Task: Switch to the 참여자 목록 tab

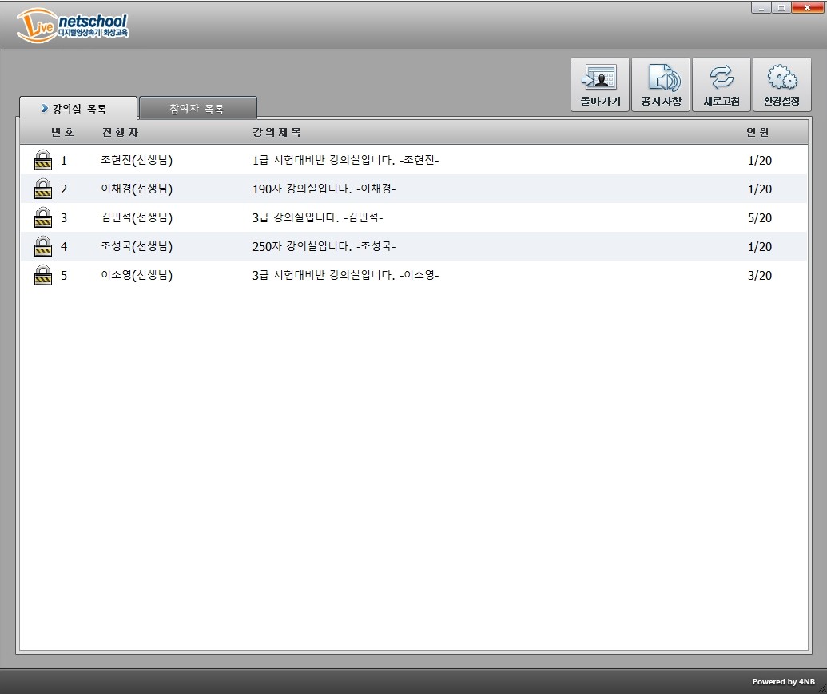Action: (197, 109)
